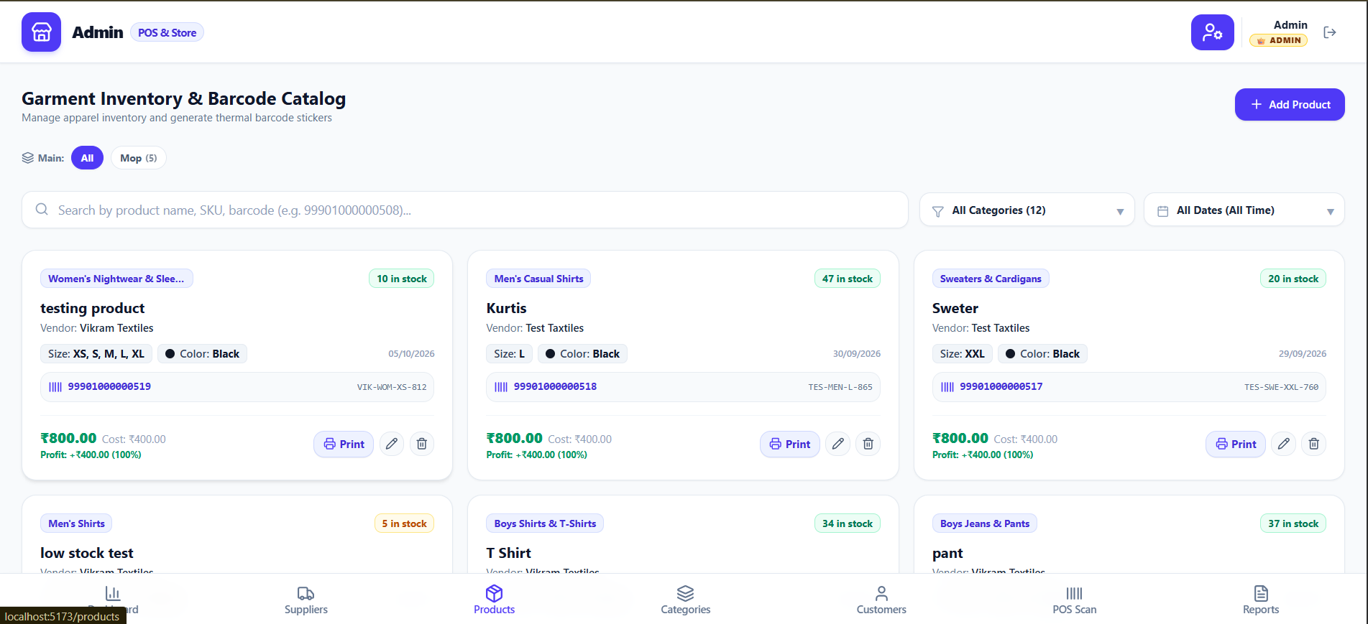Screen dimensions: 1368x624
Task: Click the layers icon next to Main
Action: [27, 158]
